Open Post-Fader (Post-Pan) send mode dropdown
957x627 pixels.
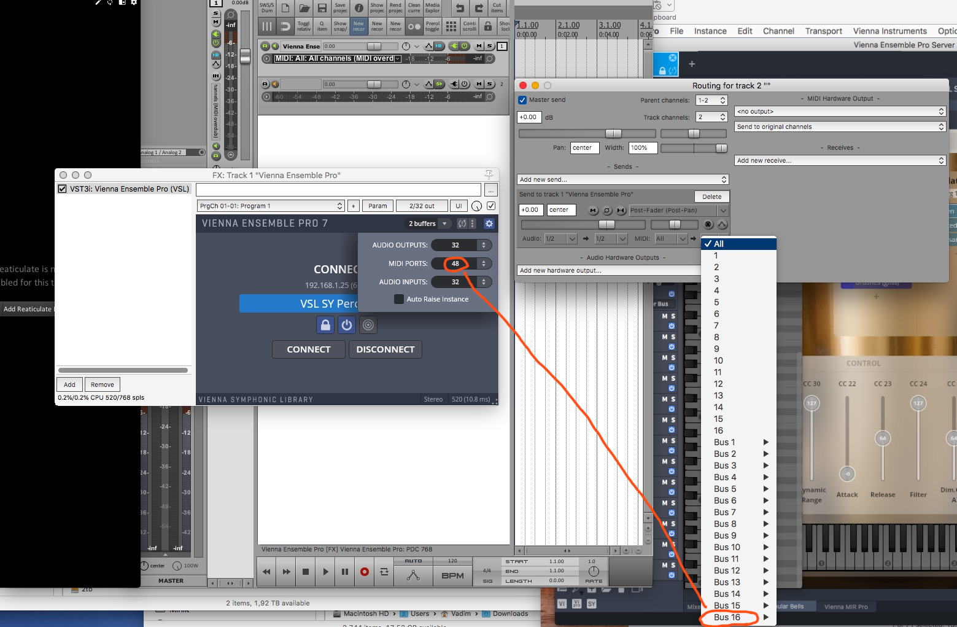(678, 210)
